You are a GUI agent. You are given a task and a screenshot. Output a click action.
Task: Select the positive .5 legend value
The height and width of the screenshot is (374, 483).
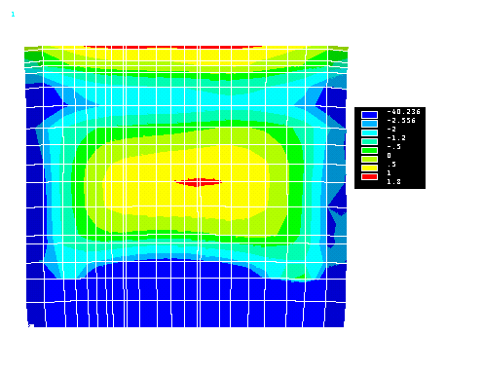[x=391, y=165]
